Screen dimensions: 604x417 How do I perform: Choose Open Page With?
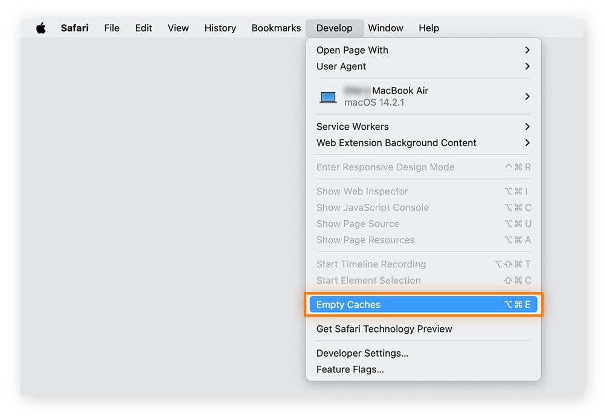[423, 50]
